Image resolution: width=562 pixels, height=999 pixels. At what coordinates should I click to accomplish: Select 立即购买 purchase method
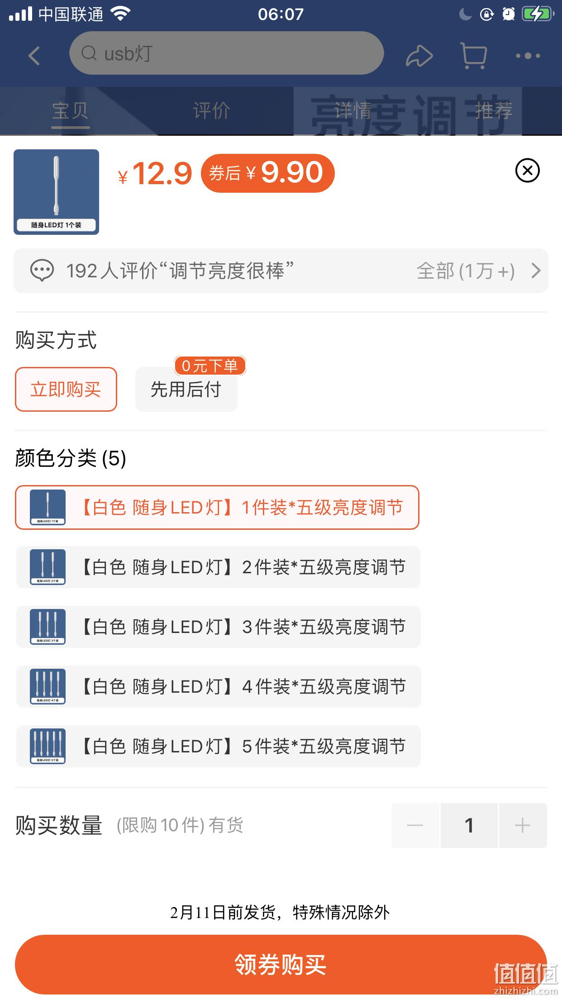pos(66,389)
